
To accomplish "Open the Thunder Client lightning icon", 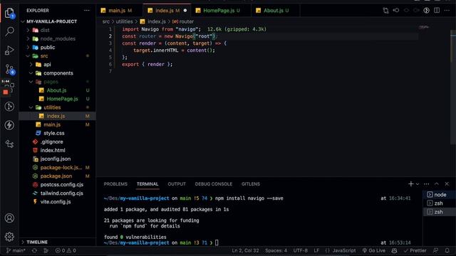I will coord(9,125).
